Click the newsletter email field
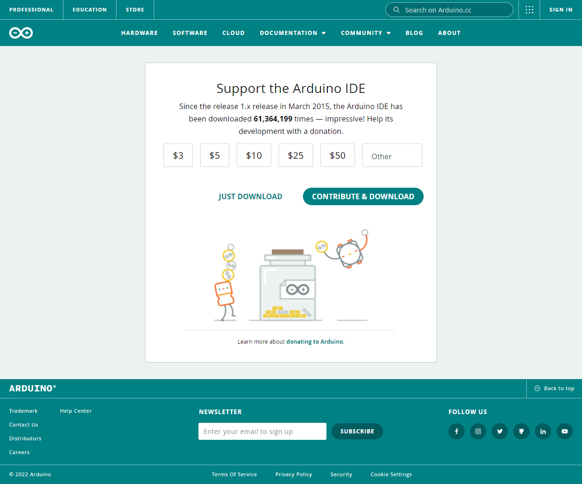582x484 pixels. coord(262,431)
